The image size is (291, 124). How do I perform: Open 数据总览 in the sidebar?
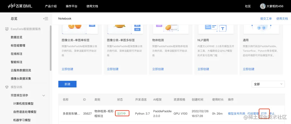point(16,37)
